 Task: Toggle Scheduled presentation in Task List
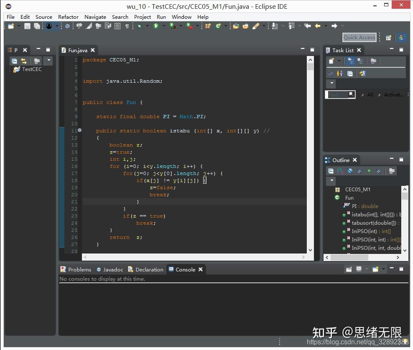[x=360, y=61]
